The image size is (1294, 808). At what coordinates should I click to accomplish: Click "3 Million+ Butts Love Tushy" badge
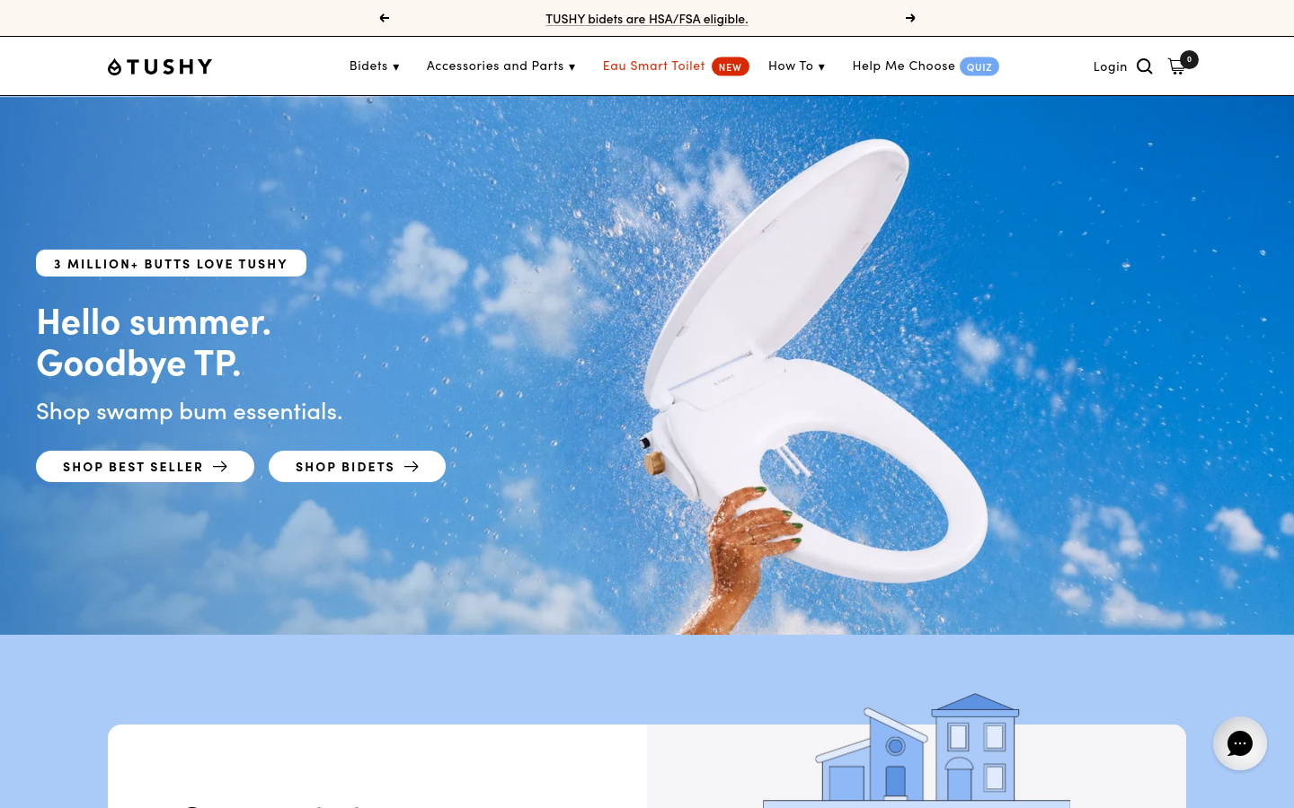[x=171, y=263]
